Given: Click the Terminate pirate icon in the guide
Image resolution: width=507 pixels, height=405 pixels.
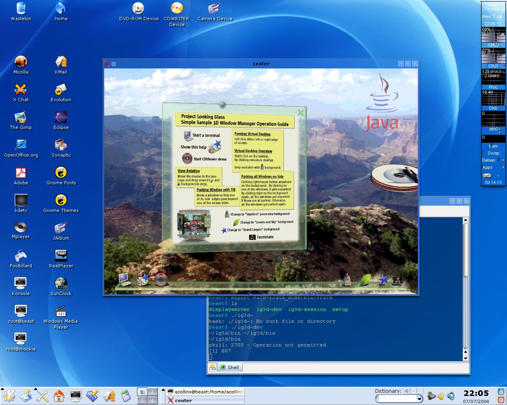Looking at the screenshot, I should (252, 237).
